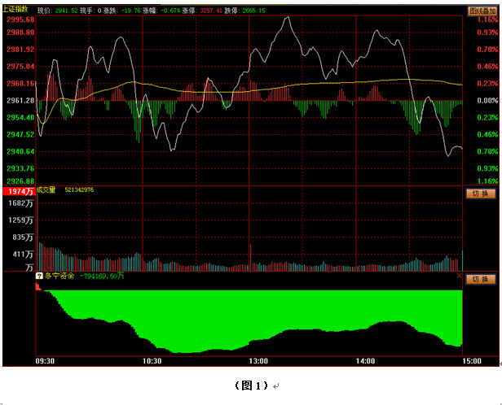Screen dimensions: 502x405
Task: Close the 多空资金 panel with the red X
Action: (x=459, y=276)
